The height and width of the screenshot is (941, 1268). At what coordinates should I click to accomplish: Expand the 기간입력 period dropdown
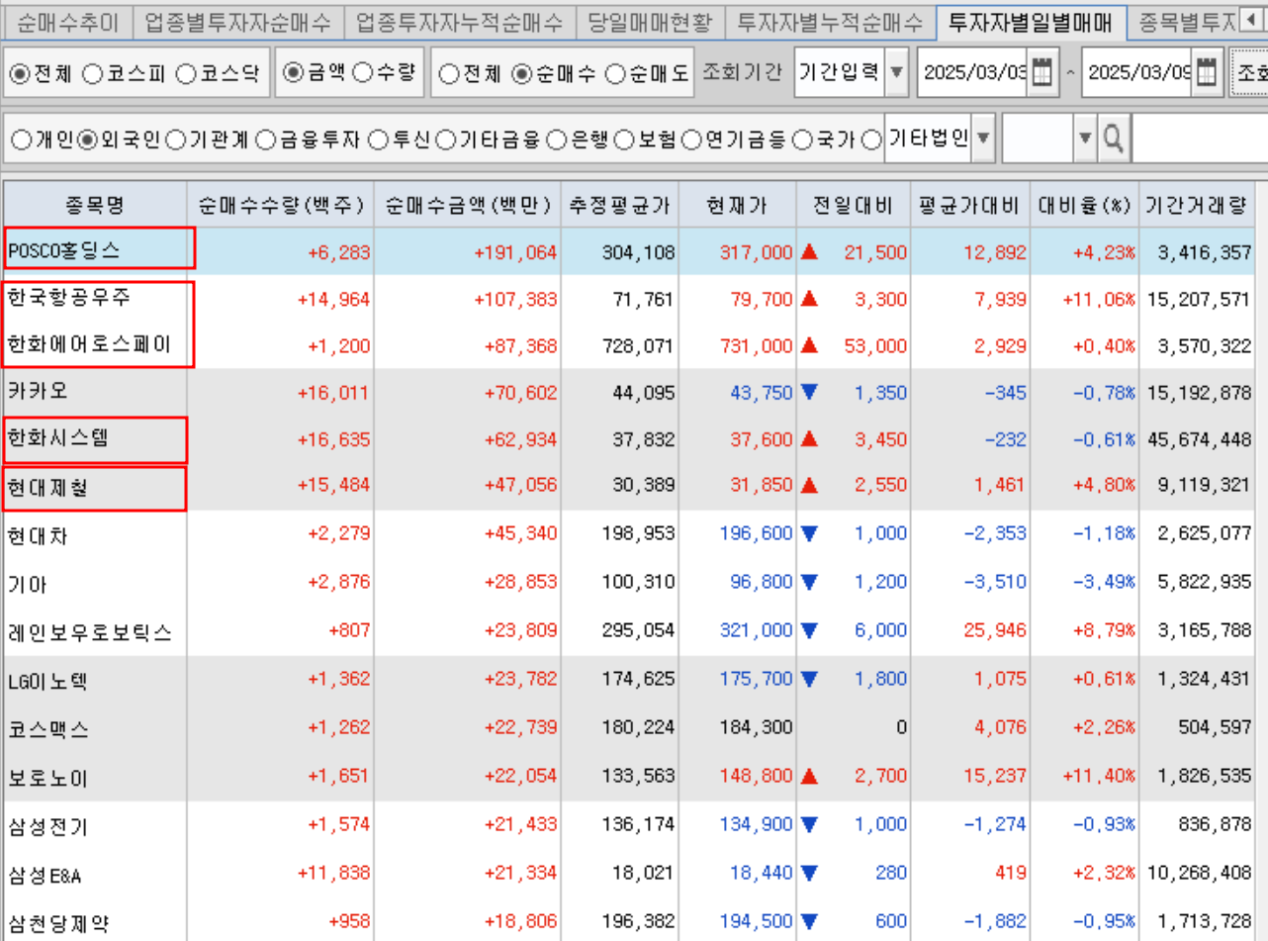[x=896, y=73]
